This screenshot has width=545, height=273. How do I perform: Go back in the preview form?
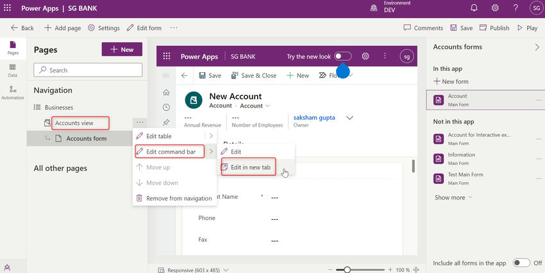(x=184, y=75)
